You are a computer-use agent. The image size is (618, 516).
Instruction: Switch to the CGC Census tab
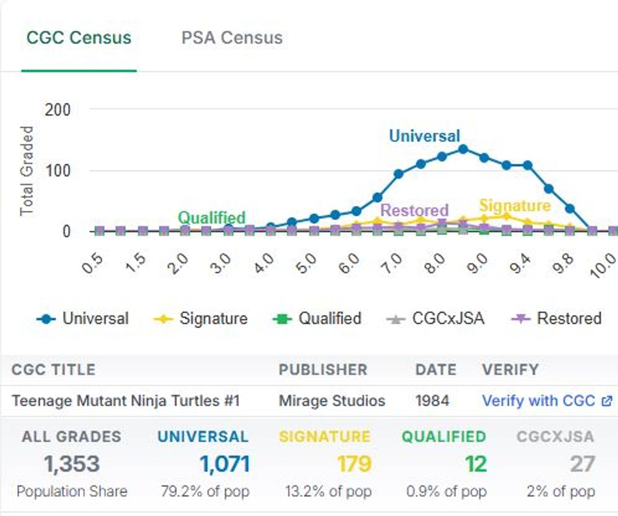[x=79, y=38]
